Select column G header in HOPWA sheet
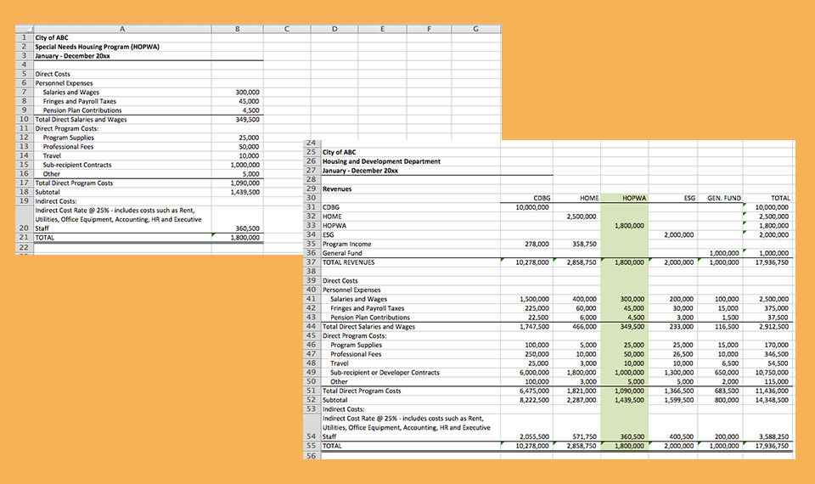Viewport: 815px width, 484px height. pyautogui.click(x=475, y=29)
